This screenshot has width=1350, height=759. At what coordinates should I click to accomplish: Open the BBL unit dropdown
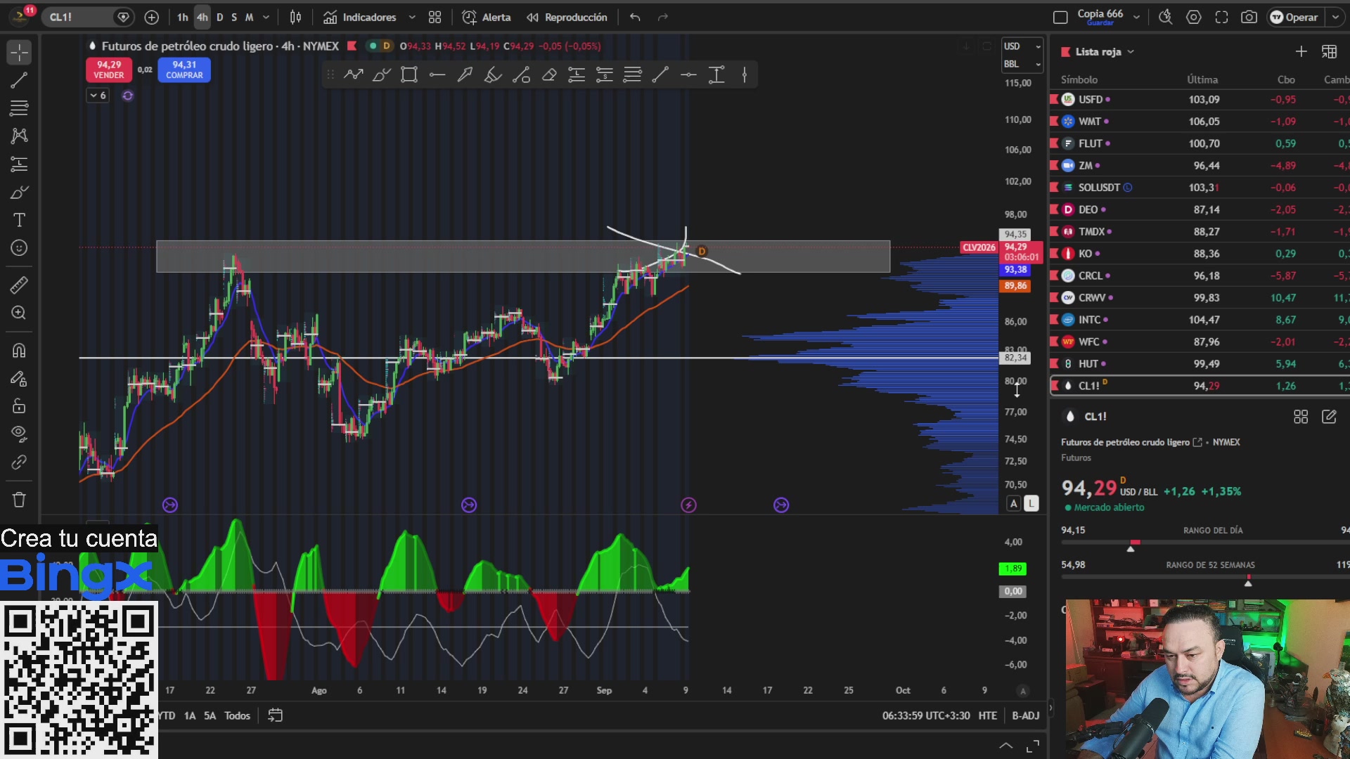1022,64
